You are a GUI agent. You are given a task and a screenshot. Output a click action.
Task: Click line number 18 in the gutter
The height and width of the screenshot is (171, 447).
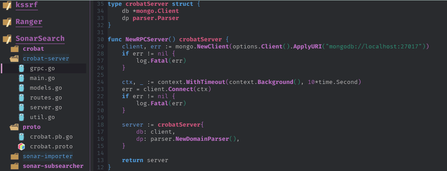pyautogui.click(x=100, y=125)
